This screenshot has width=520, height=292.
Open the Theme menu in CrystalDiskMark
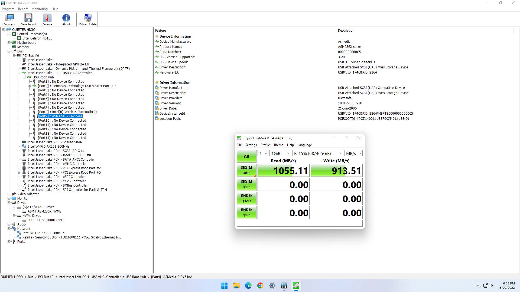pos(278,145)
